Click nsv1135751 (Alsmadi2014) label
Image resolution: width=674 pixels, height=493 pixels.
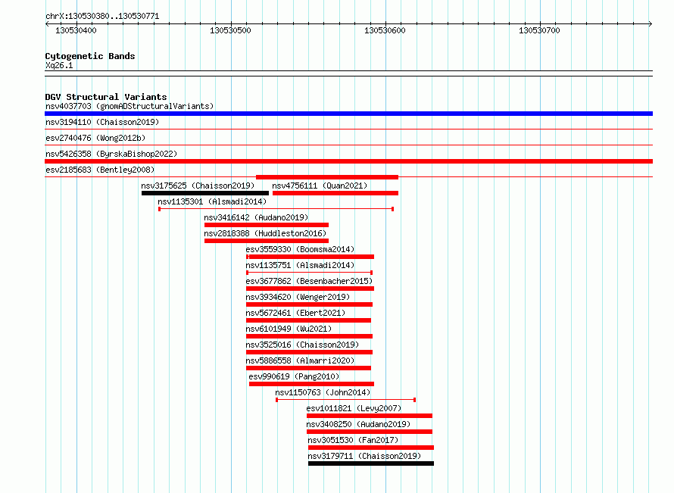(300, 265)
